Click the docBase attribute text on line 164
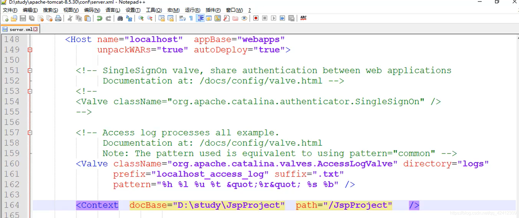This screenshot has width=519, height=218. pyautogui.click(x=207, y=205)
